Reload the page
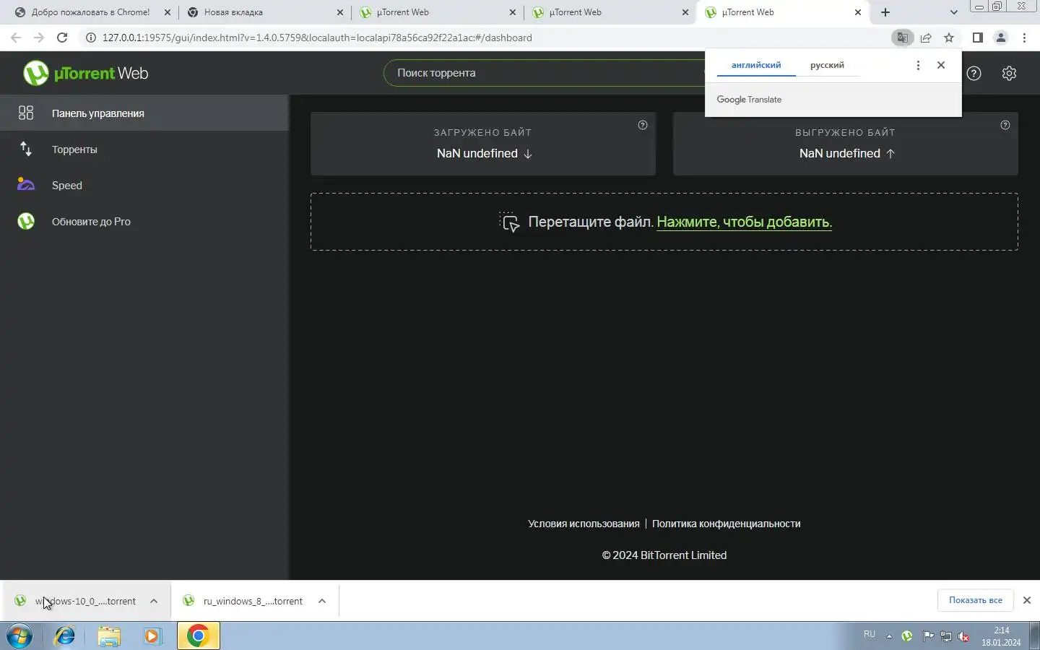Screen dimensions: 1040x650 click(62, 38)
